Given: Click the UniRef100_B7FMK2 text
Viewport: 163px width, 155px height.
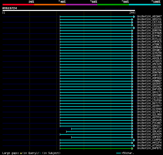Looking at the screenshot, I should click(x=149, y=36).
